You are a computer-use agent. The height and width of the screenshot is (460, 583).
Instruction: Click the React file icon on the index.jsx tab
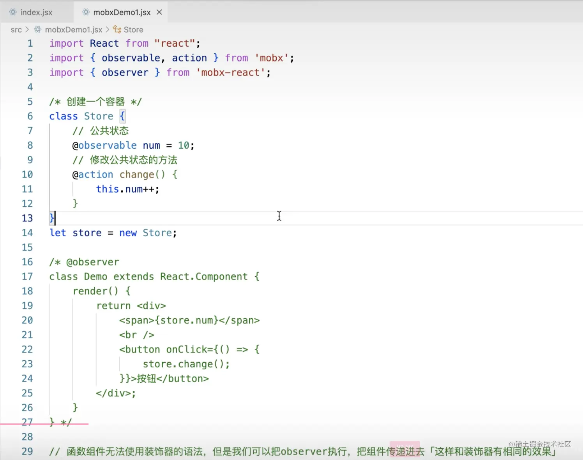[13, 12]
